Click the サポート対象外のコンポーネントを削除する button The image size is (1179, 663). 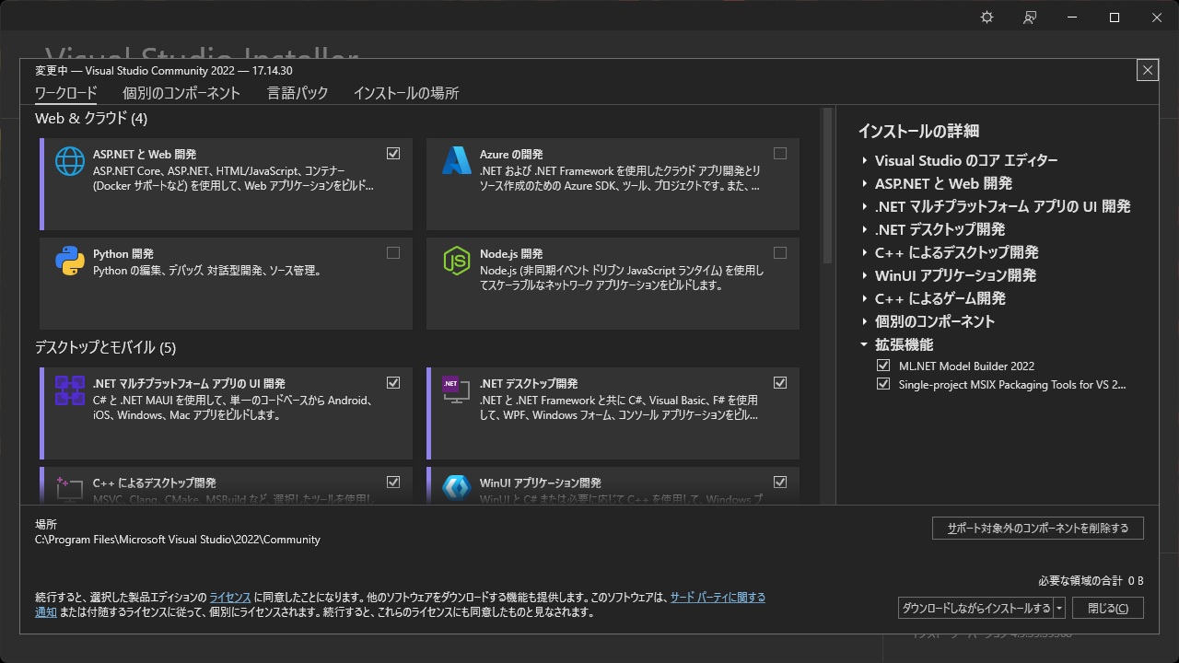tap(1037, 528)
